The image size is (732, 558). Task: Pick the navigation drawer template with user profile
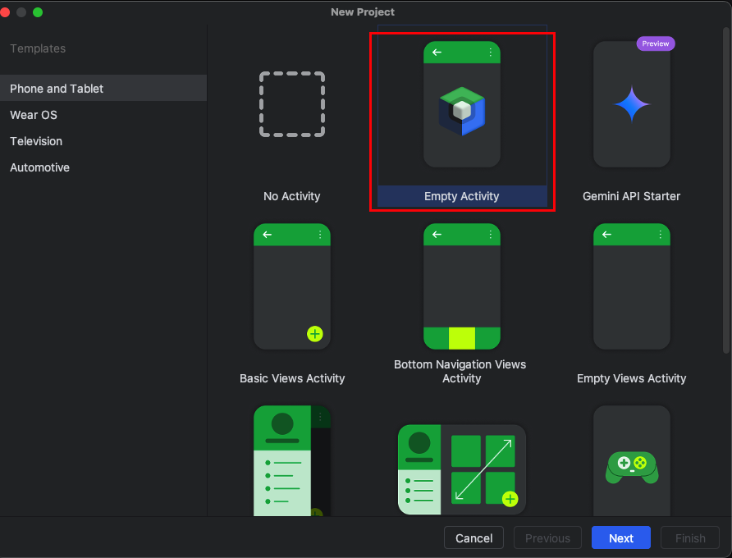point(292,461)
